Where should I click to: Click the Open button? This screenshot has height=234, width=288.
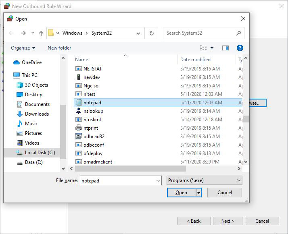[x=181, y=193]
